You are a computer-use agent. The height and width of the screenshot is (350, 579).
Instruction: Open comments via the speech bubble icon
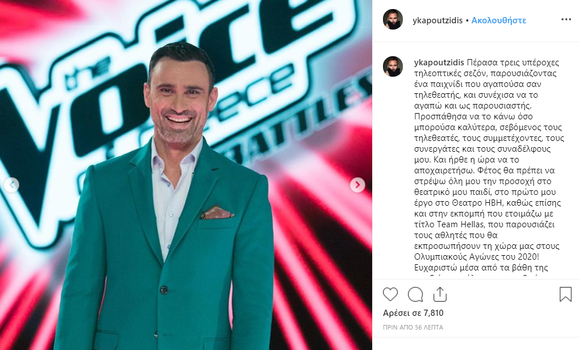(415, 294)
